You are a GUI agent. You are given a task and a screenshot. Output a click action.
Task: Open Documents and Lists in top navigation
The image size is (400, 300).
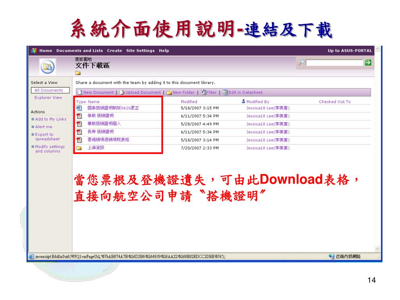[x=80, y=50]
